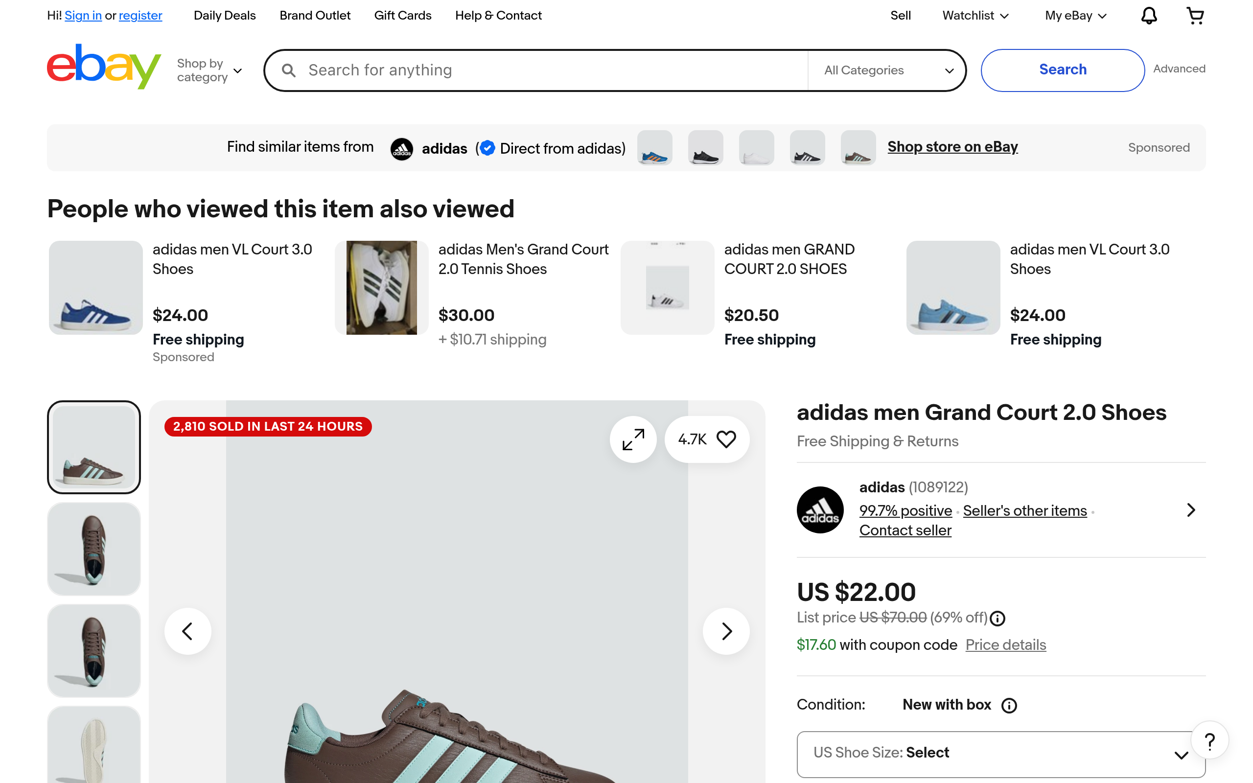
Task: Go to the previous product image arrow
Action: pyautogui.click(x=187, y=631)
